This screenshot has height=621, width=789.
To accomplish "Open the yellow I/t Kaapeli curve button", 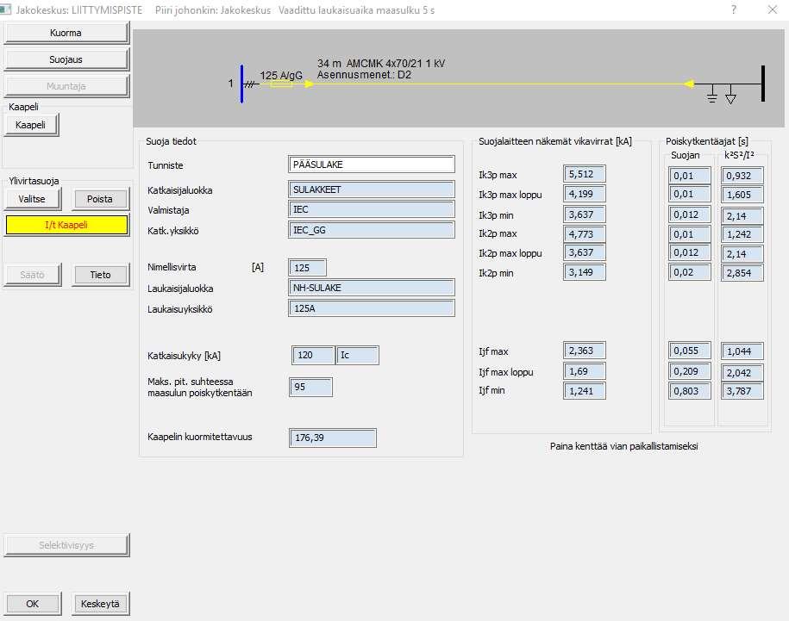I will coord(66,225).
